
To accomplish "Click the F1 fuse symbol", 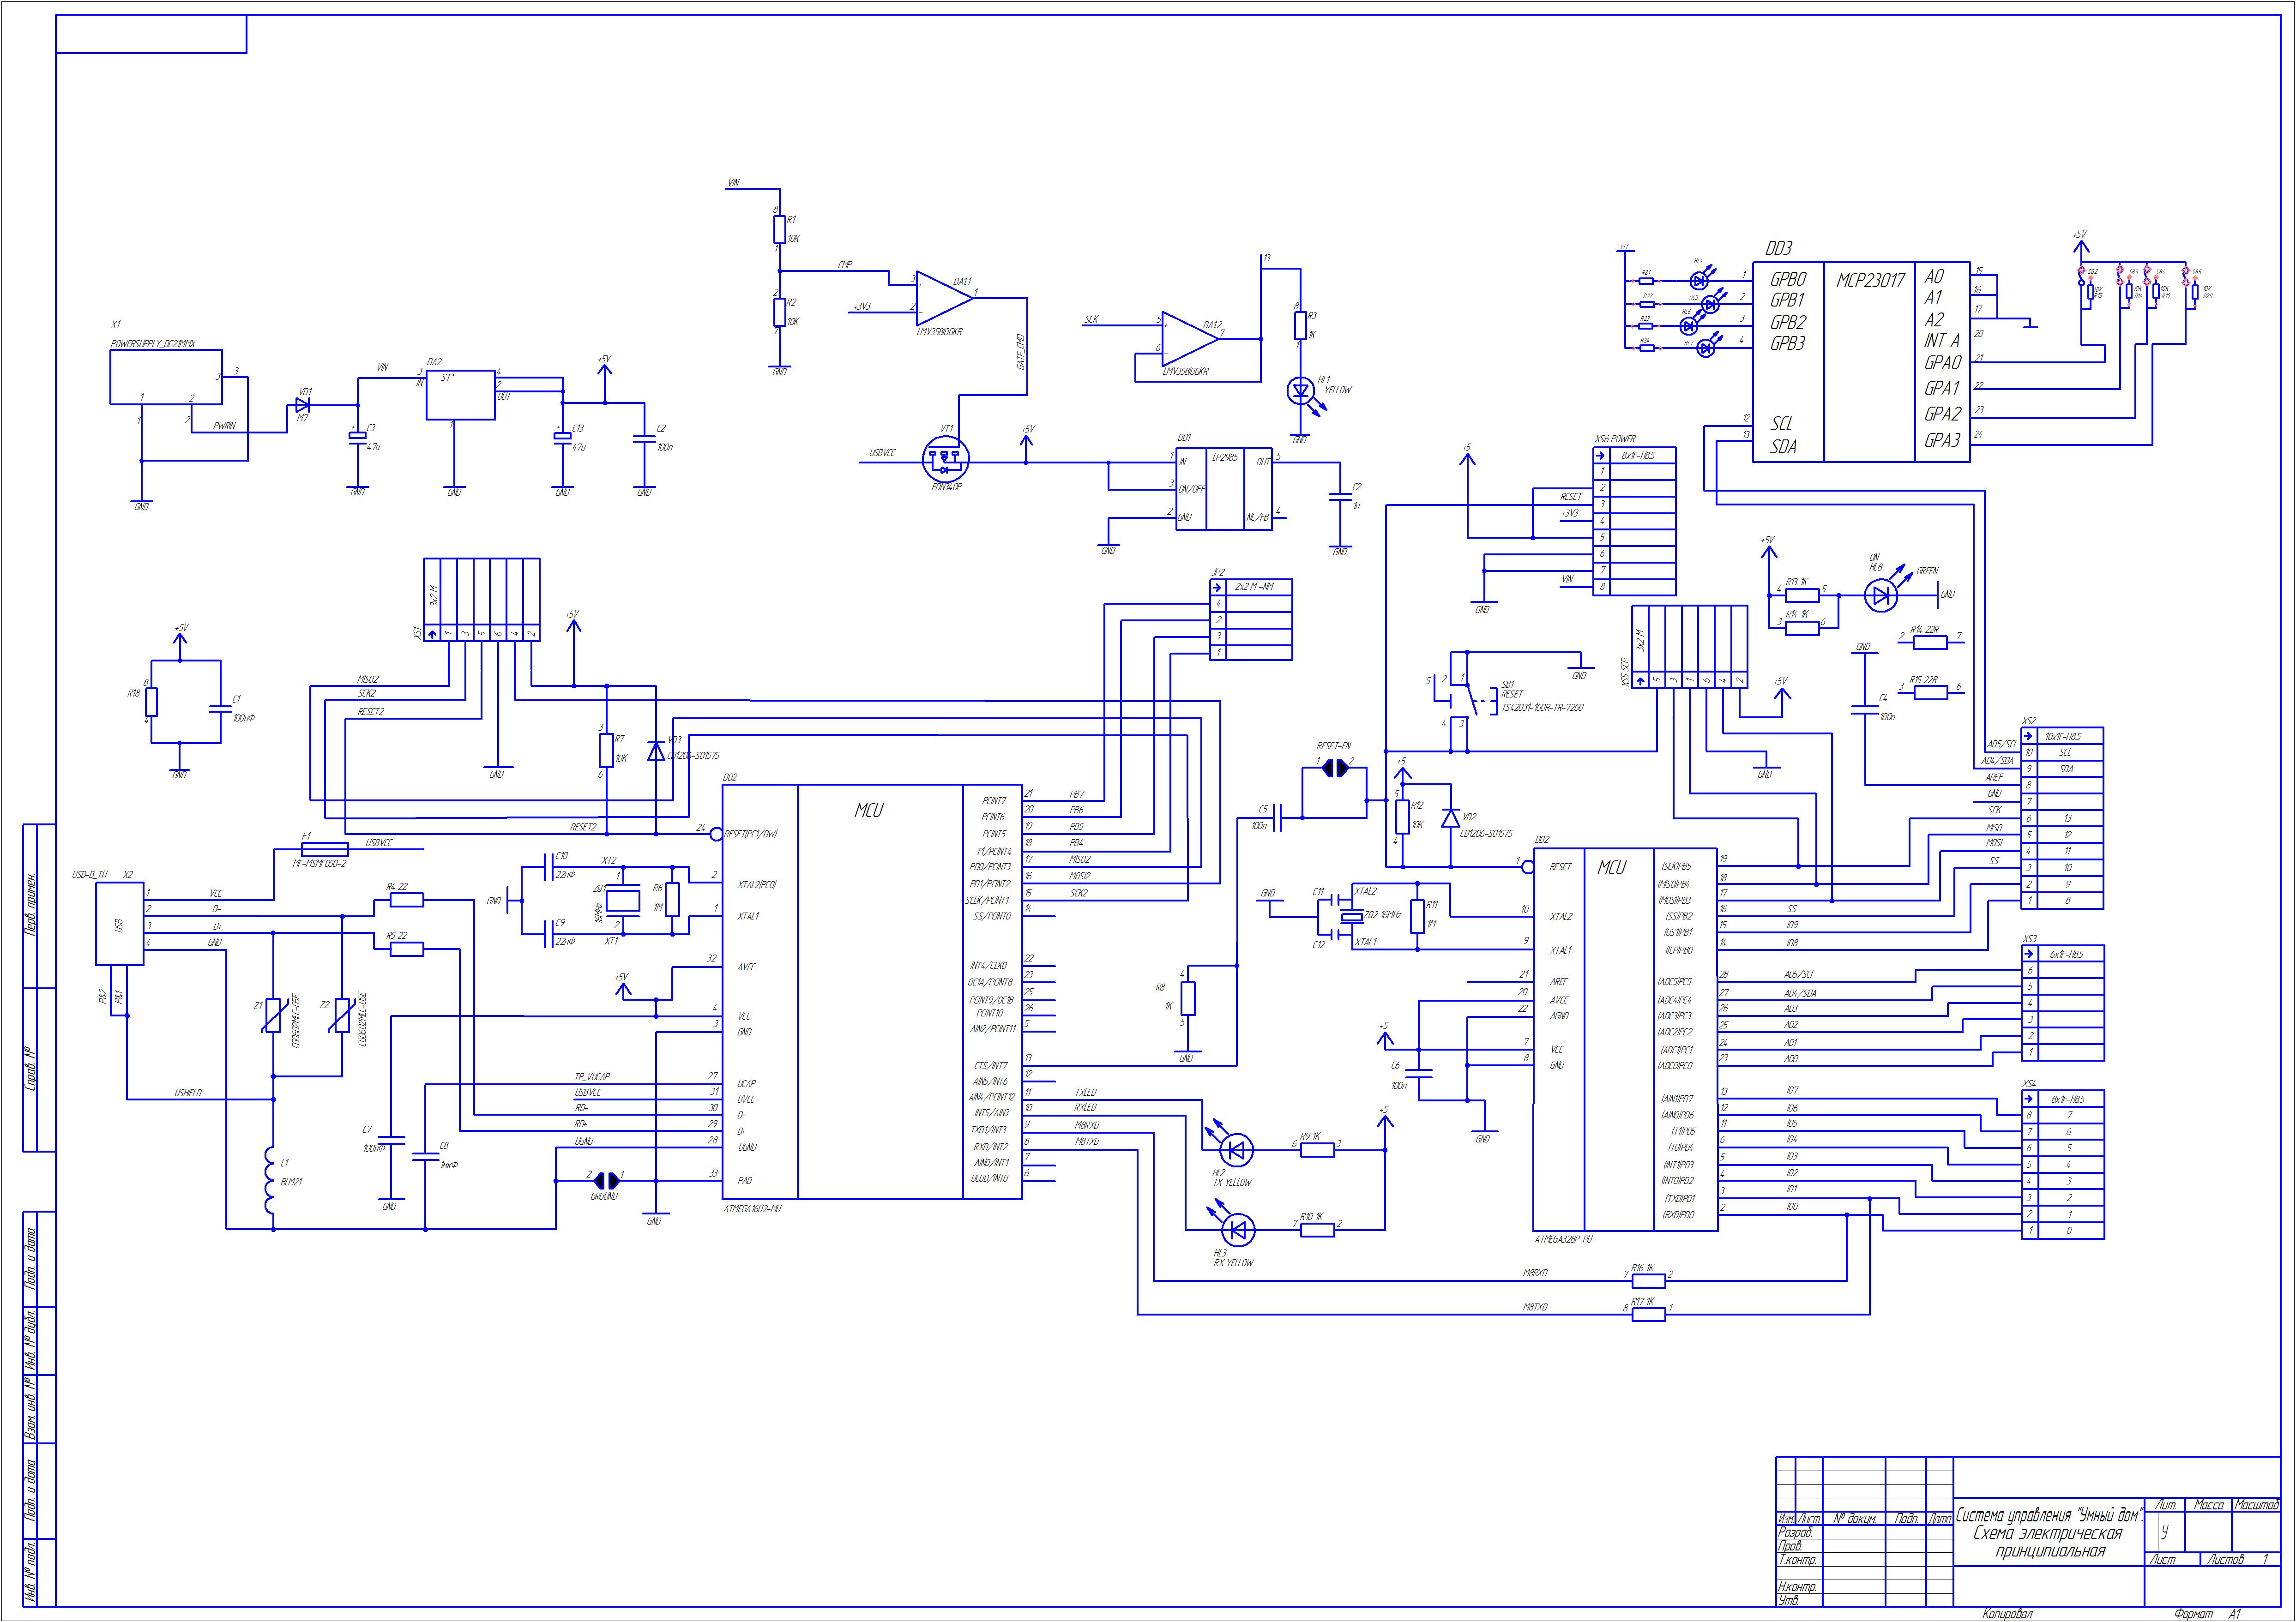I will click(324, 848).
